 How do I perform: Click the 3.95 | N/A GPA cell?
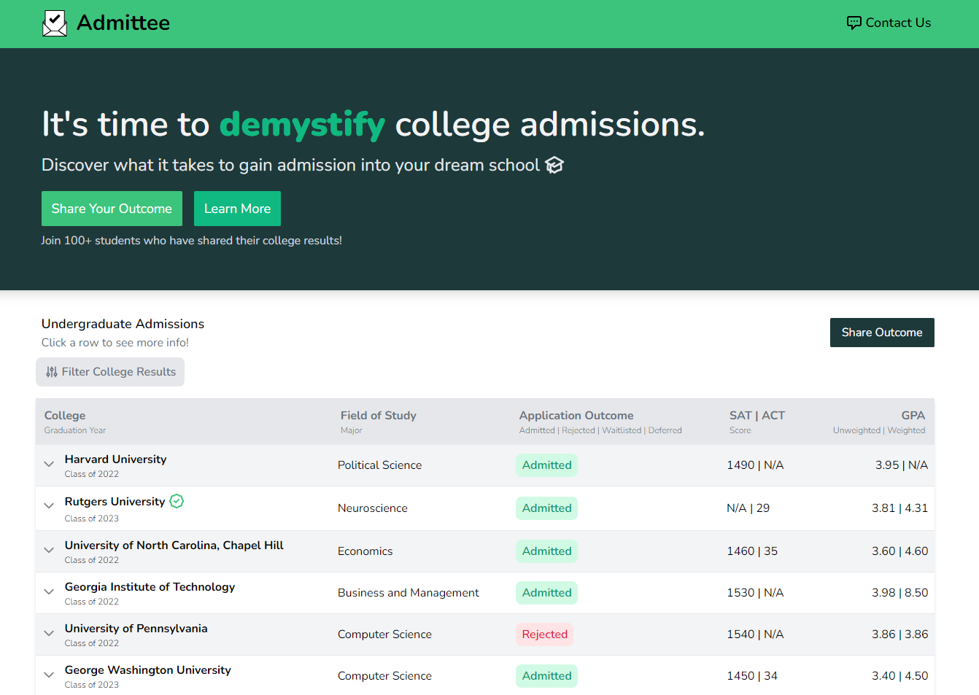pos(902,465)
